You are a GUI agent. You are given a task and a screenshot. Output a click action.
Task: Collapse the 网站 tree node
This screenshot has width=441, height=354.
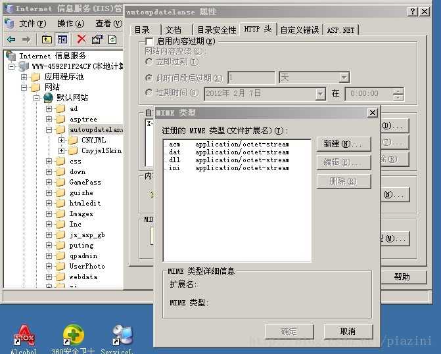click(x=24, y=87)
